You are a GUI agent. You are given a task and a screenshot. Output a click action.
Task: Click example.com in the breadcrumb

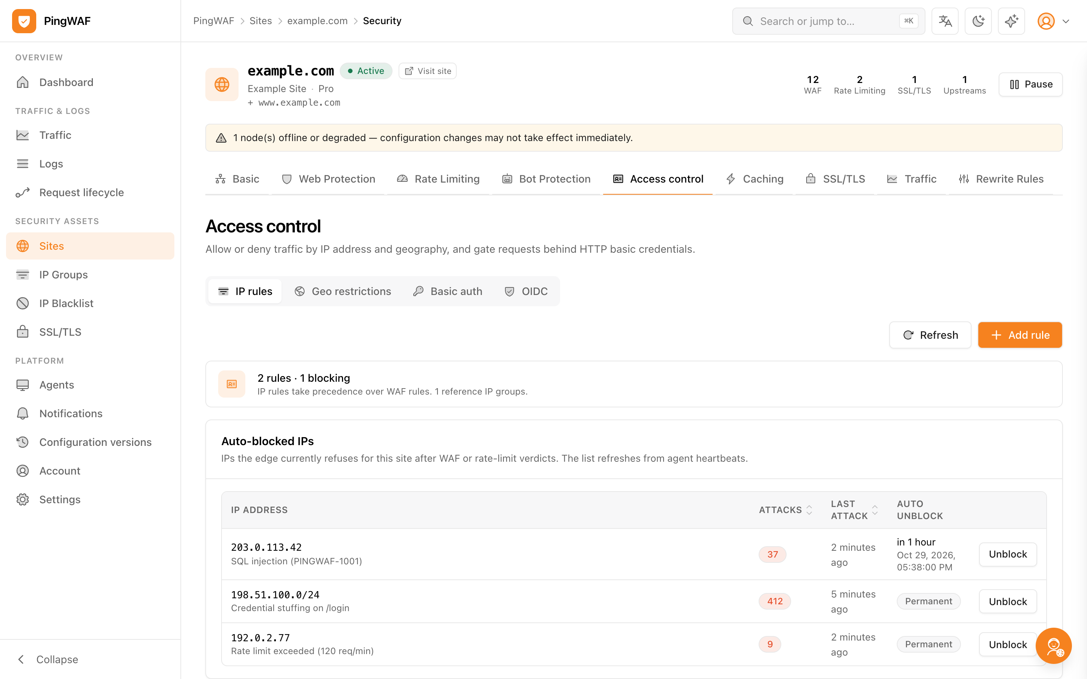(317, 21)
